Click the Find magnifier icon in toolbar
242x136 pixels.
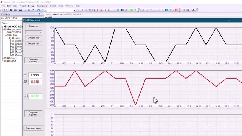82,10
